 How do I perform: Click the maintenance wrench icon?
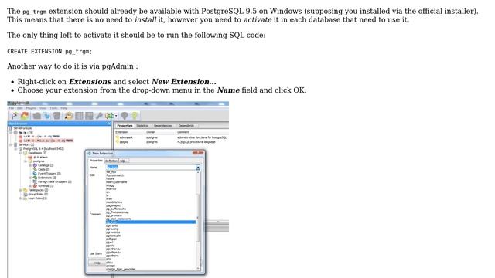click(99, 116)
